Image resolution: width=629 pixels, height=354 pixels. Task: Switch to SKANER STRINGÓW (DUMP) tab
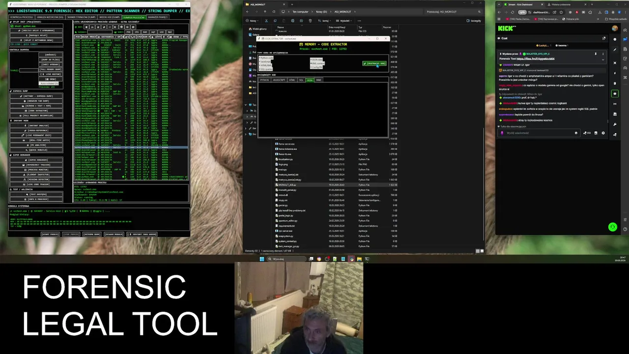tap(81, 17)
